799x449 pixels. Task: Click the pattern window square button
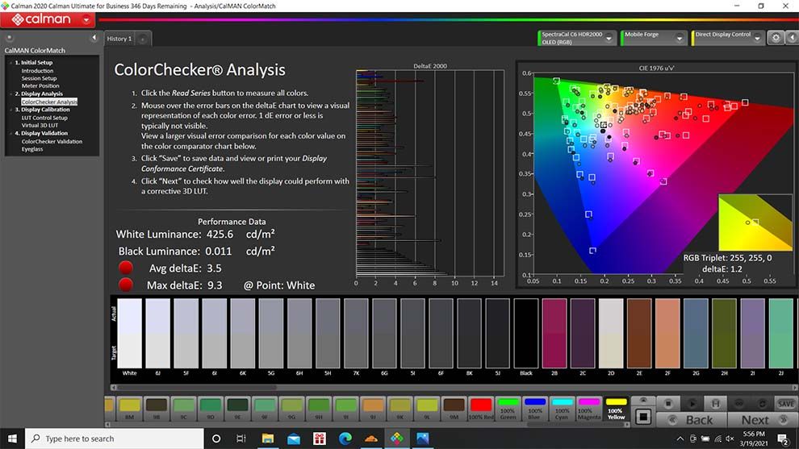(x=643, y=417)
